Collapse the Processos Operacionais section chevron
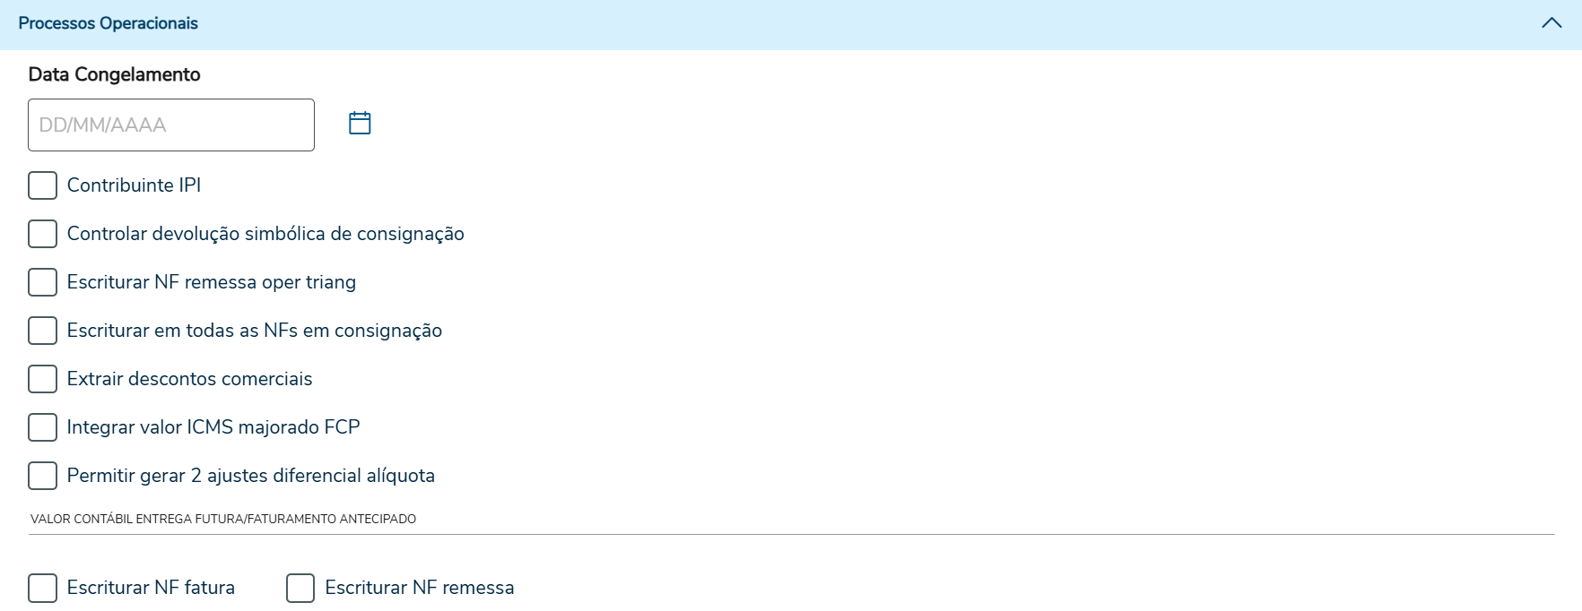 1552,23
